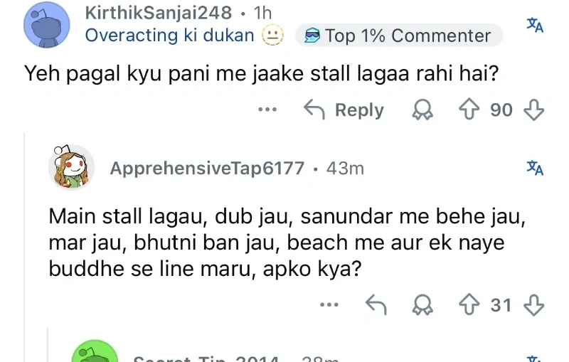Screen dimensions: 569x362
Task: Open more options on ApprehensiveTap6177's reply
Action: click(329, 305)
